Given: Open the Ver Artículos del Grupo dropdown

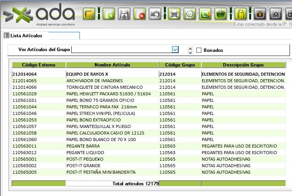Looking at the screenshot, I should tap(175, 50).
